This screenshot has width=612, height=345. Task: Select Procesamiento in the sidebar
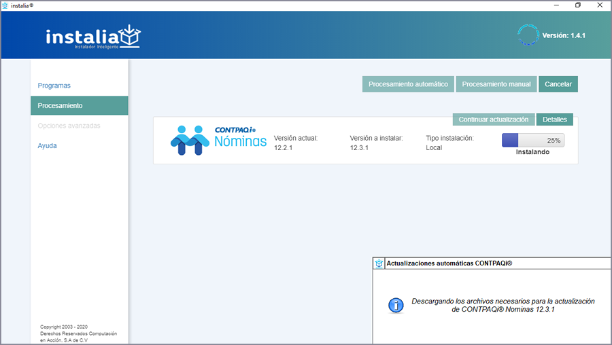tap(61, 106)
